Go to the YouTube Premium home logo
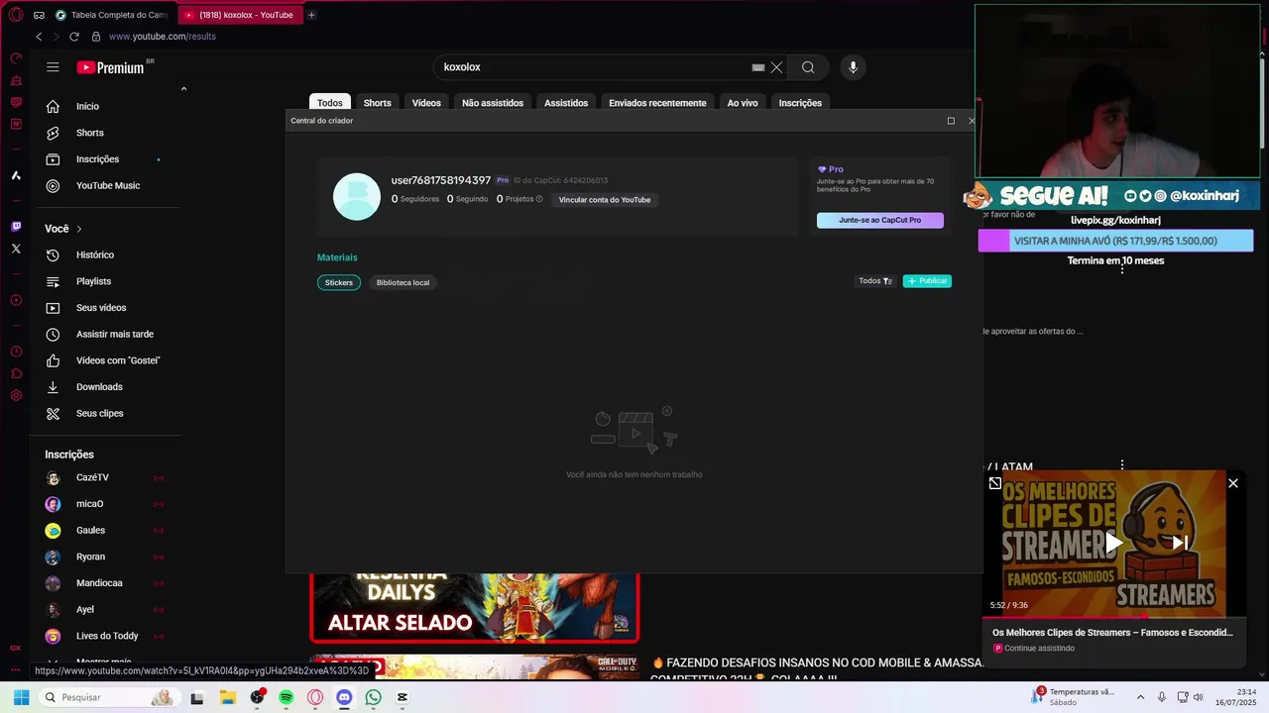The image size is (1269, 713). coord(110,67)
